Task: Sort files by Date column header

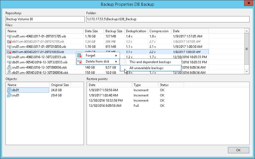Action: point(190,31)
